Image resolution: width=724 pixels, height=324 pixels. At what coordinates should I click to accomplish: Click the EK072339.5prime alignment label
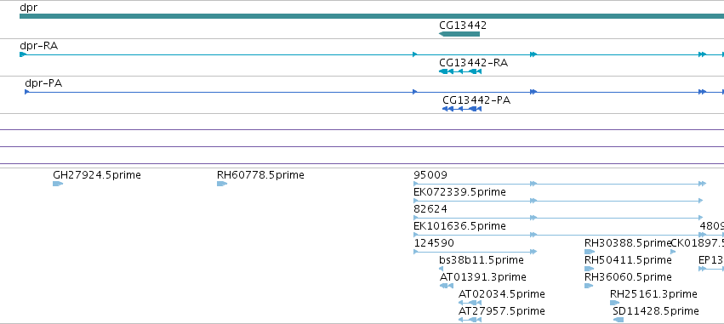[x=459, y=191]
